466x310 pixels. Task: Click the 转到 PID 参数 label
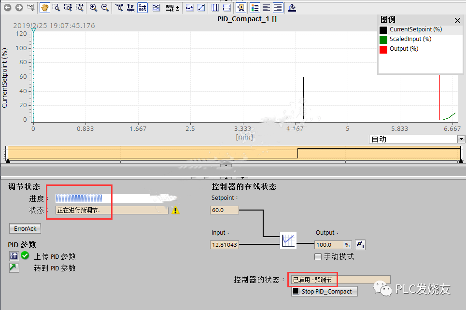(55, 268)
